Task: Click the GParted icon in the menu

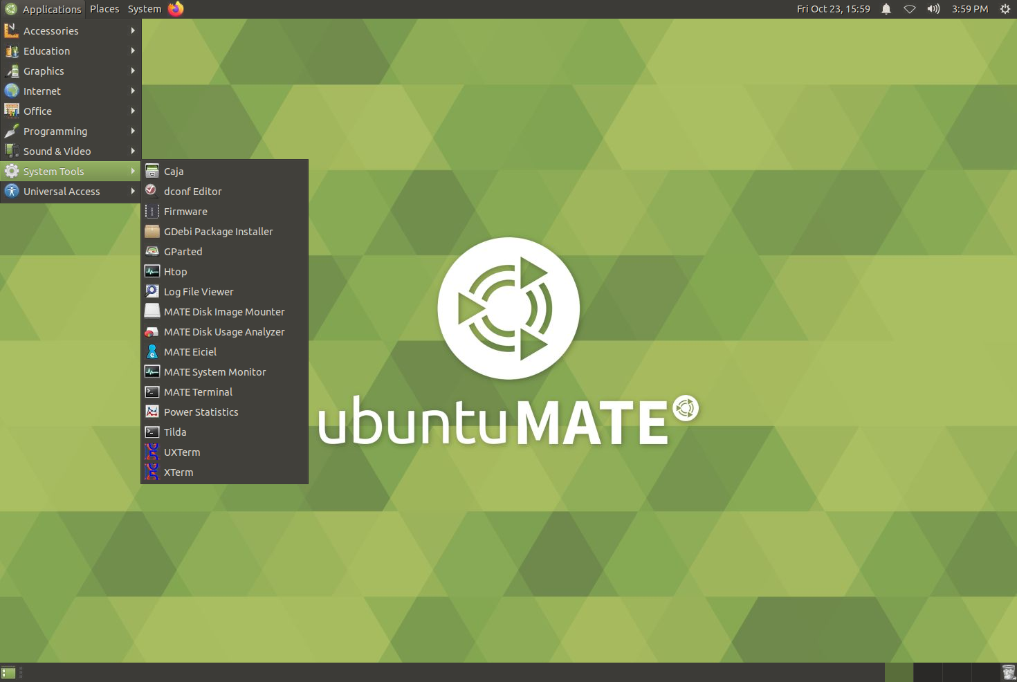Action: [152, 252]
